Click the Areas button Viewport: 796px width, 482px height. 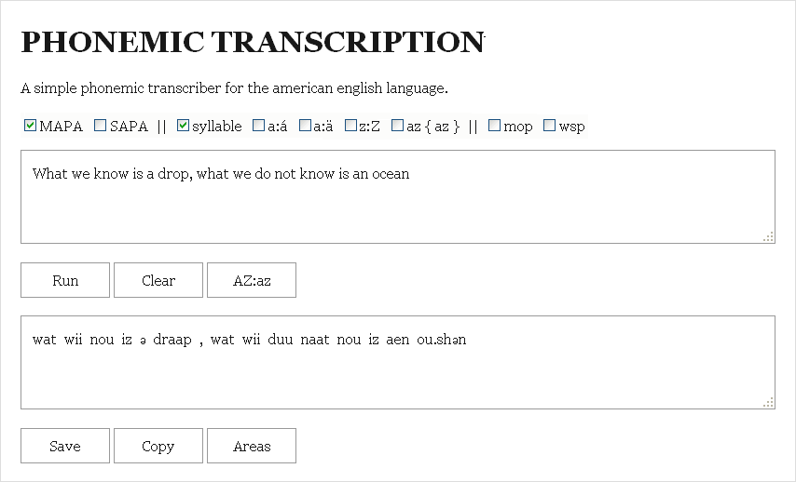(x=252, y=446)
